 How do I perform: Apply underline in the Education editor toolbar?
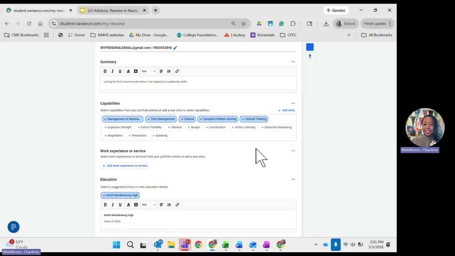120,205
